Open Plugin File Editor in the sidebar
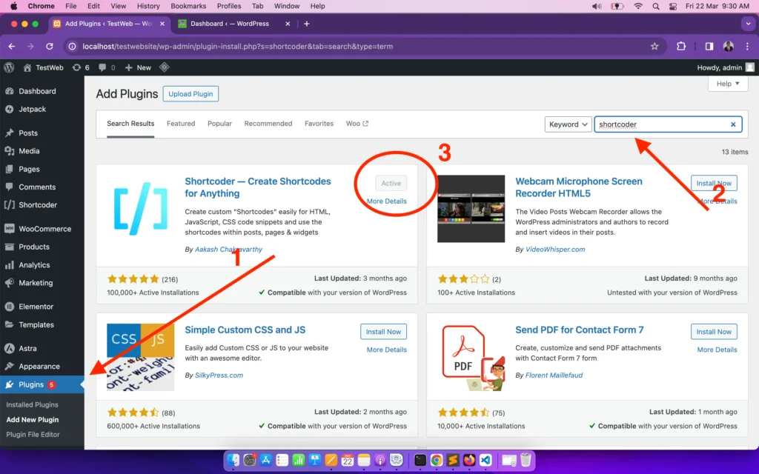 coord(33,435)
